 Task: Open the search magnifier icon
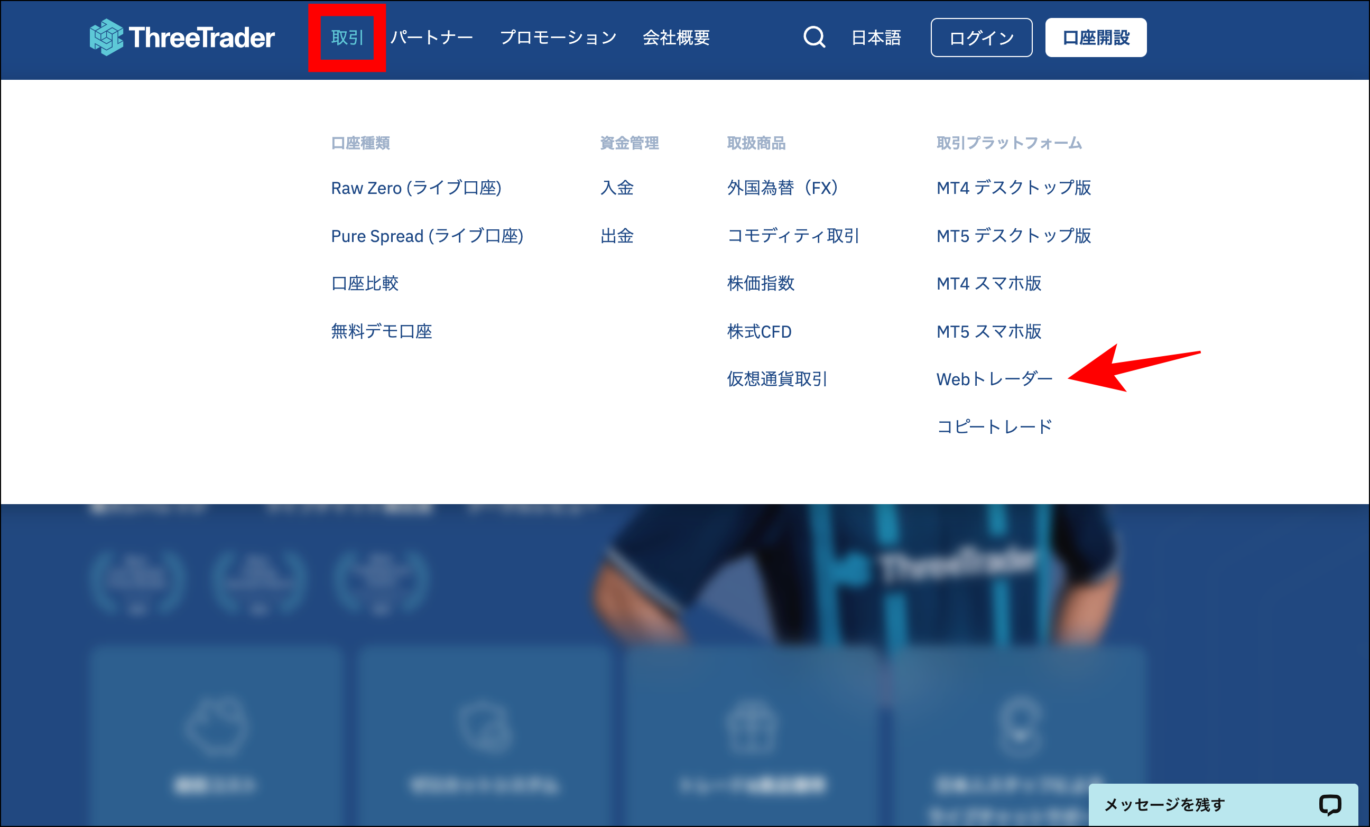[x=813, y=37]
